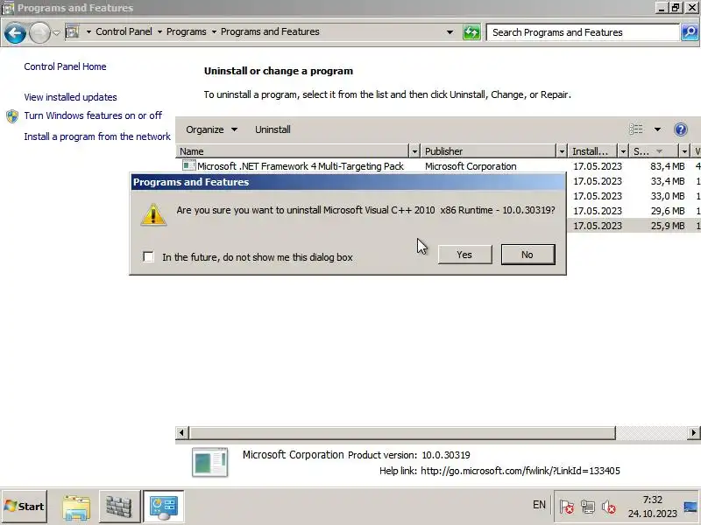This screenshot has height=525, width=701.
Task: Sort by the Name column header
Action: [x=293, y=151]
